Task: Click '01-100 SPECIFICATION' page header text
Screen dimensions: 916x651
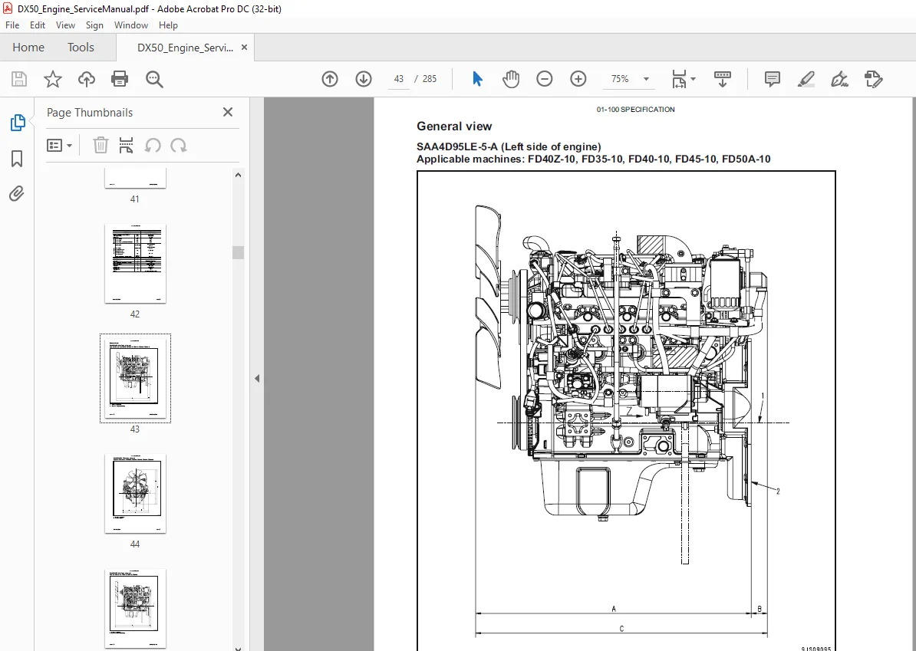Action: 635,109
